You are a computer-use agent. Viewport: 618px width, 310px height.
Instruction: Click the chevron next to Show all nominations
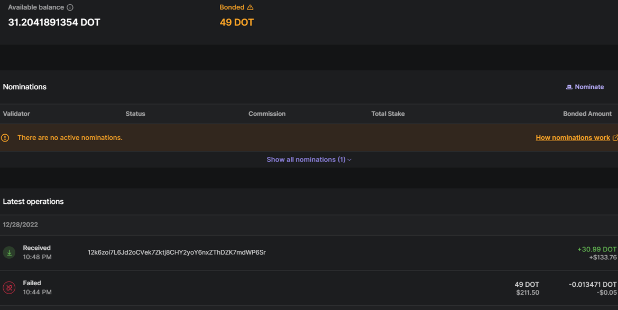(349, 160)
